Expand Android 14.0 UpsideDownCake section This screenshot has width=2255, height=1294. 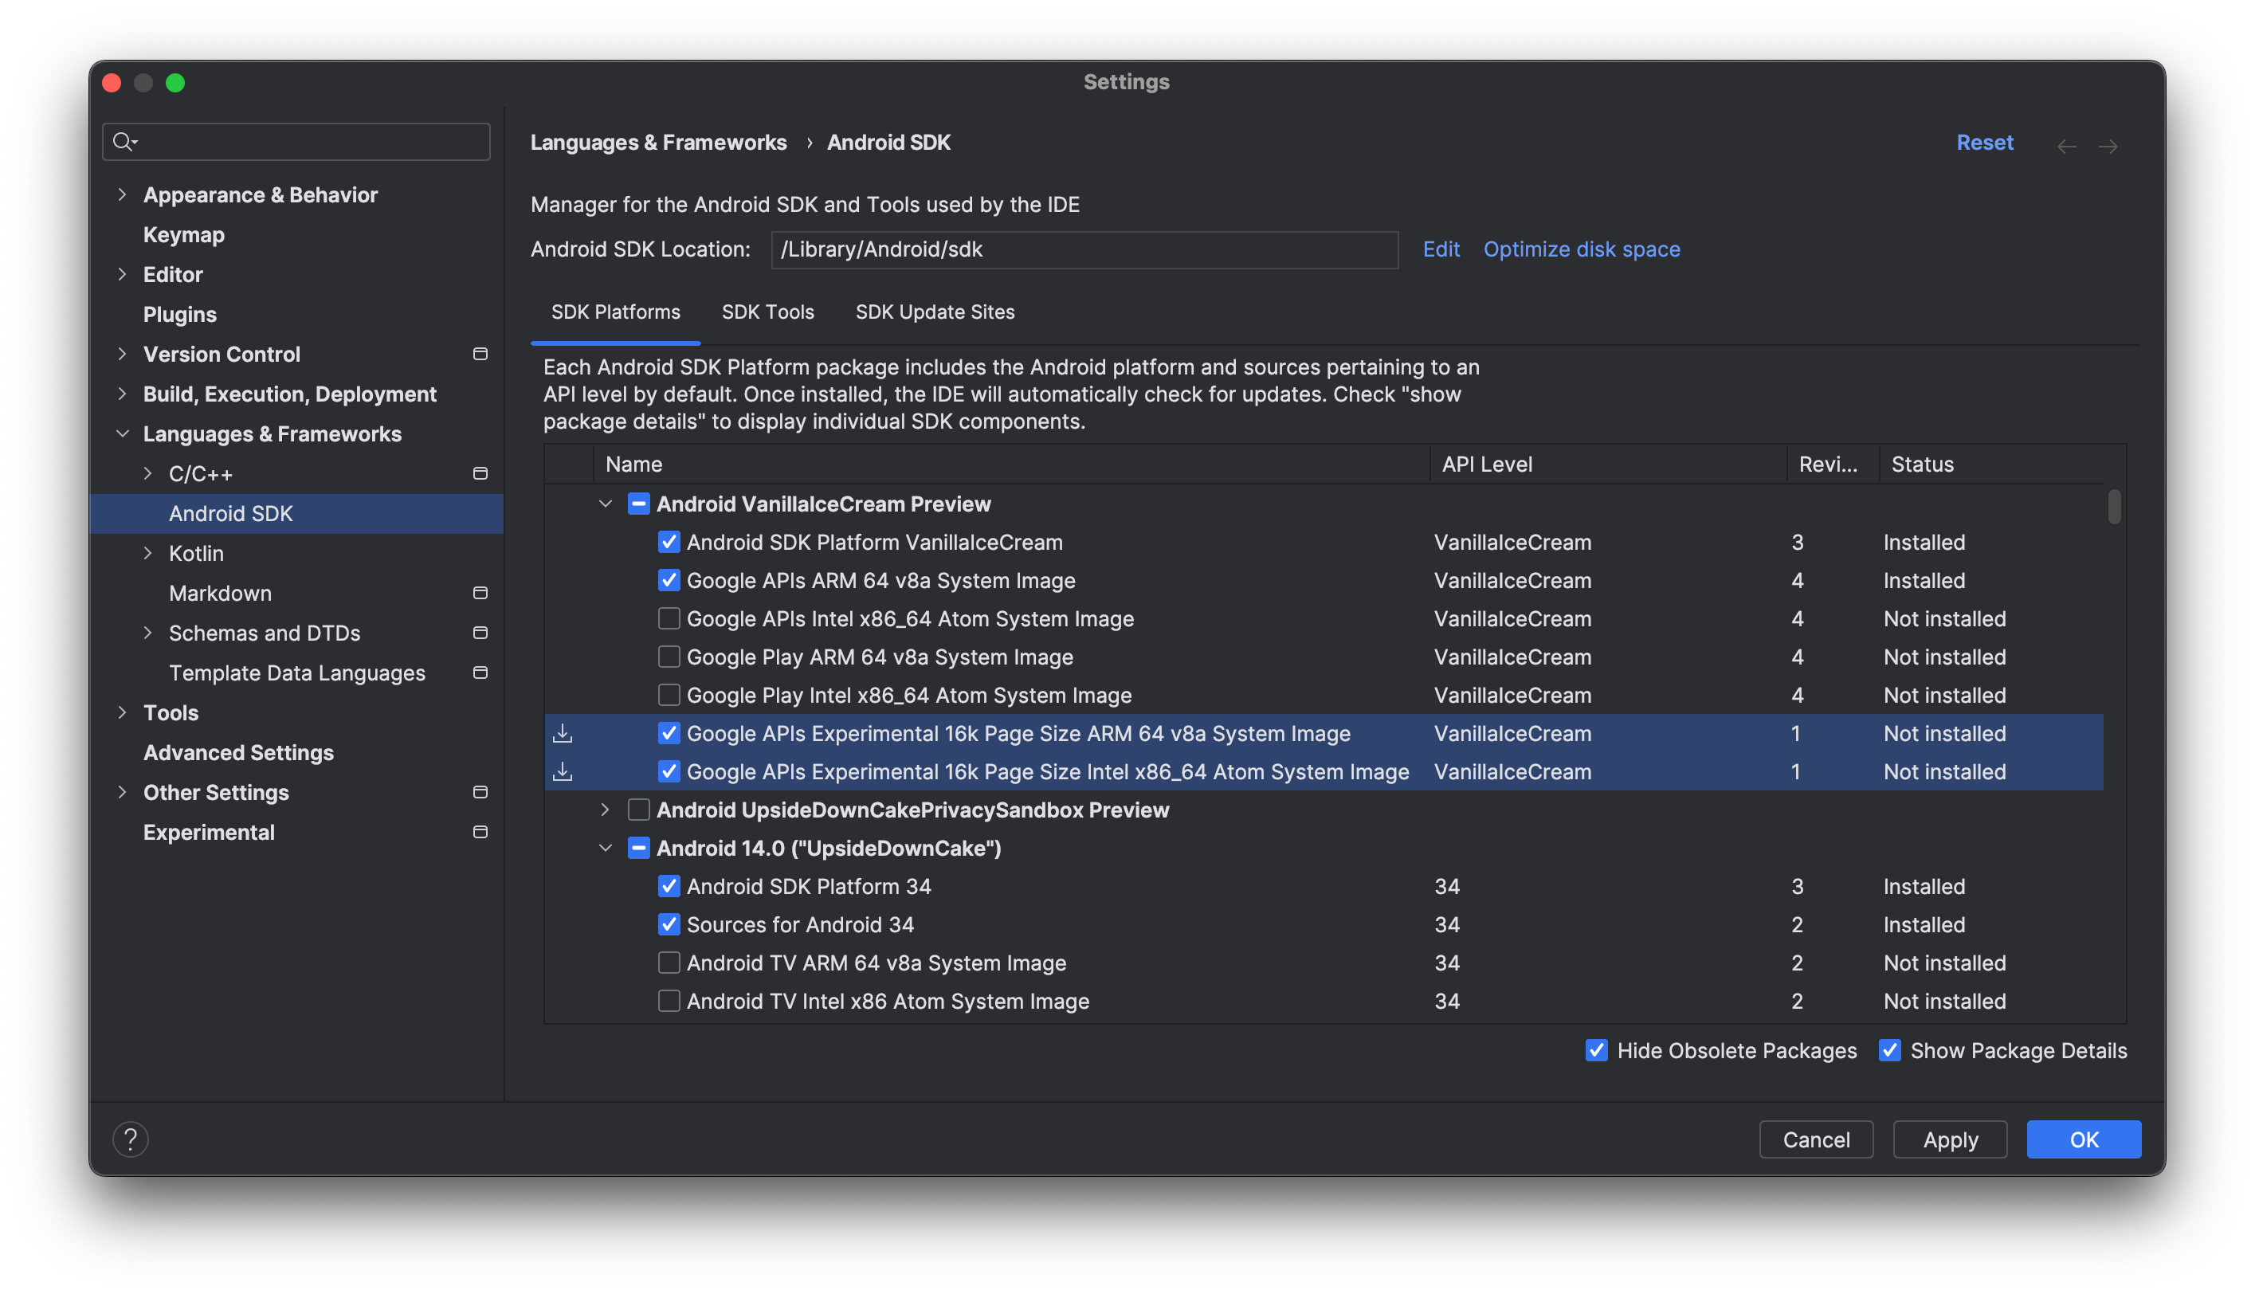pyautogui.click(x=607, y=847)
